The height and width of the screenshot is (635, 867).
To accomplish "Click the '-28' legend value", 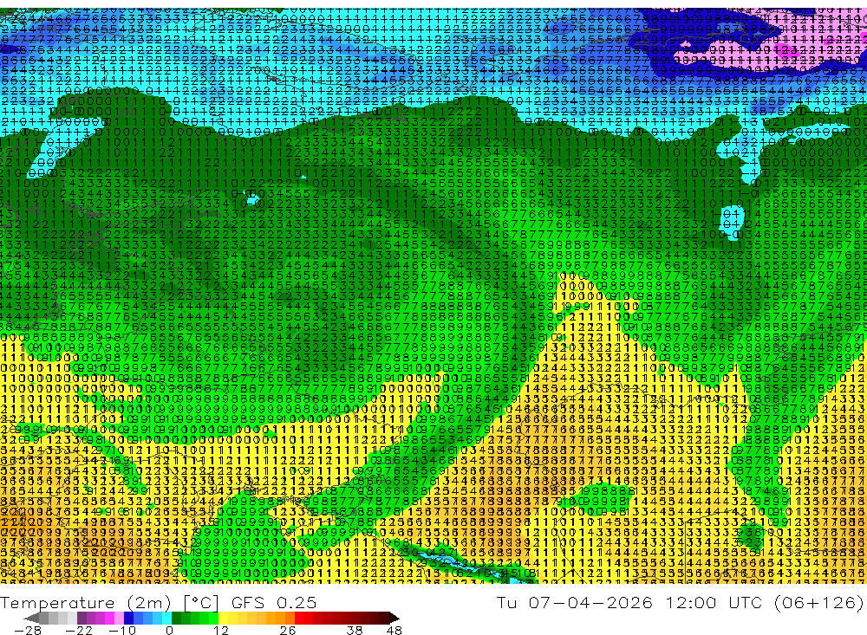I will coord(28,631).
